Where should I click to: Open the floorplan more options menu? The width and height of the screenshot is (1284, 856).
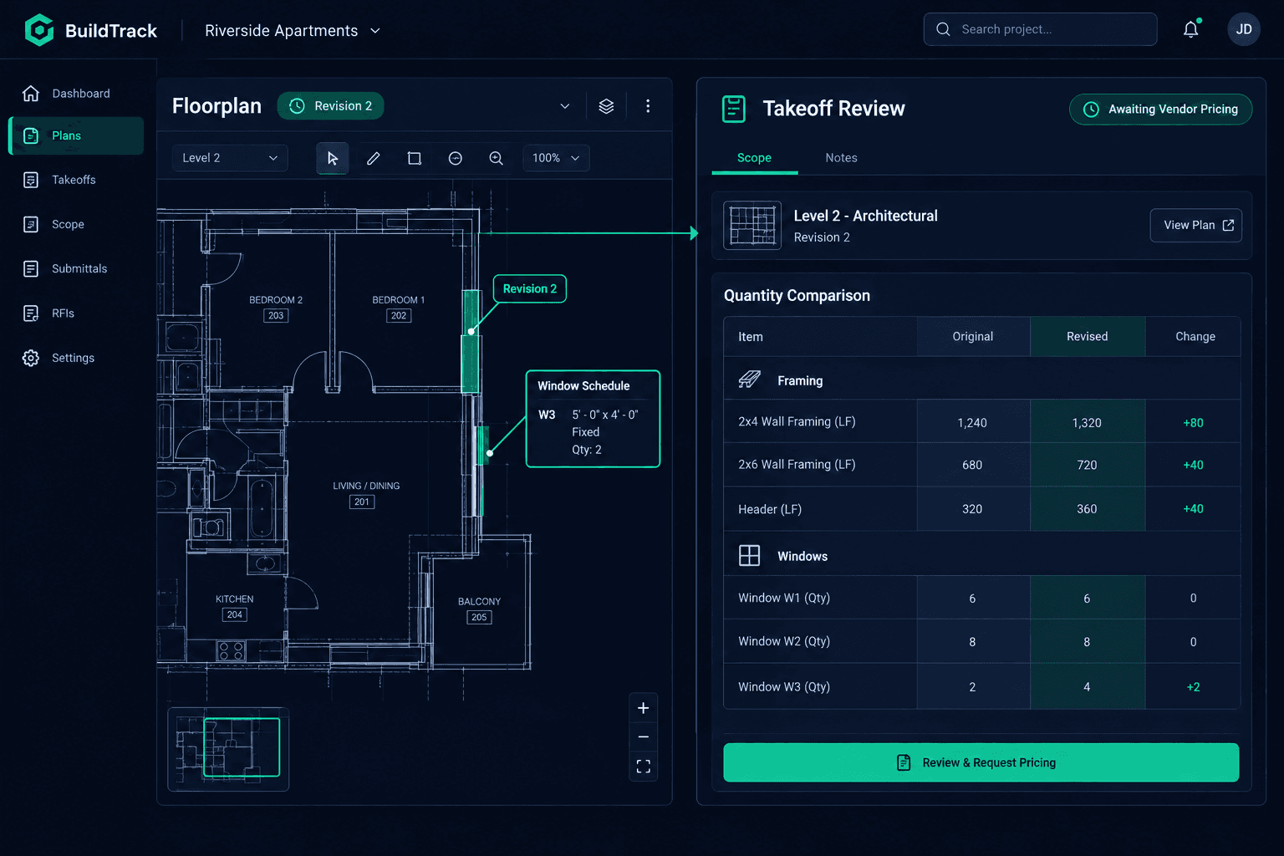click(x=648, y=106)
